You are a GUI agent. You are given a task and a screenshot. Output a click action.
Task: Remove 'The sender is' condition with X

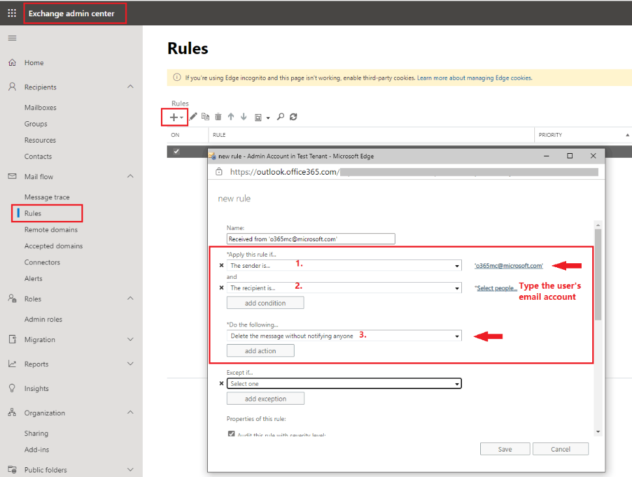222,265
